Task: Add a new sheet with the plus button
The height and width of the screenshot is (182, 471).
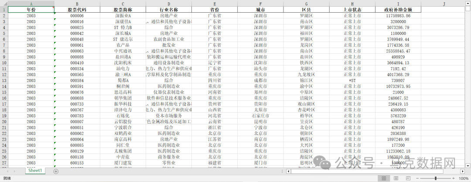Action: click(x=56, y=171)
